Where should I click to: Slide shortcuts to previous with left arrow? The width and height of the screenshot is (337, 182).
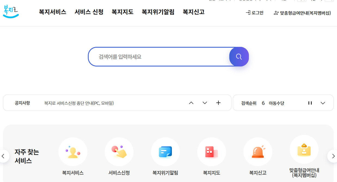point(4,156)
